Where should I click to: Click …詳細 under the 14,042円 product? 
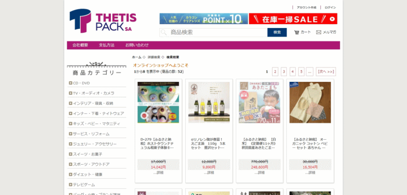coord(158,172)
